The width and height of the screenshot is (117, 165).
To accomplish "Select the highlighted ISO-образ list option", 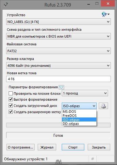I will pyautogui.click(x=79, y=120).
